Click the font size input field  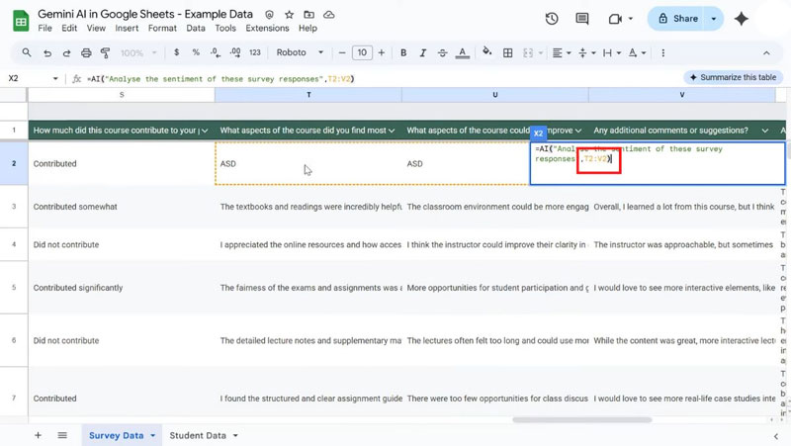(362, 52)
